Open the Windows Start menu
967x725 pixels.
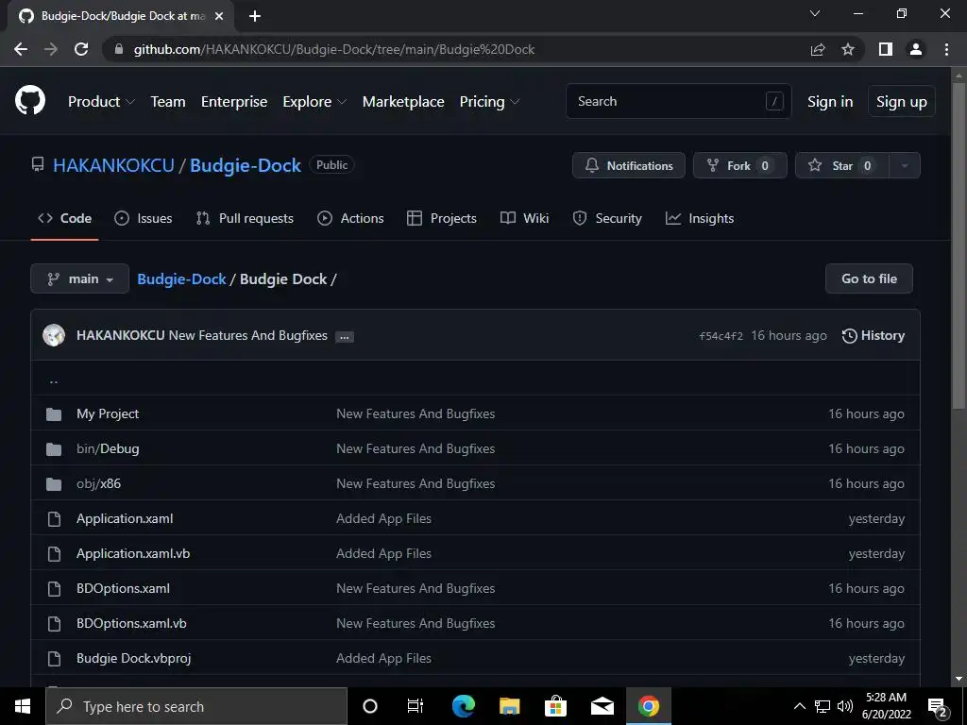pyautogui.click(x=23, y=706)
